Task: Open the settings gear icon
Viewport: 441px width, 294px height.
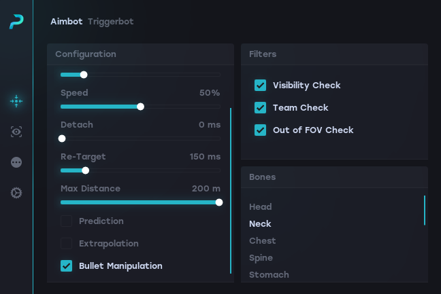Action: 16,193
